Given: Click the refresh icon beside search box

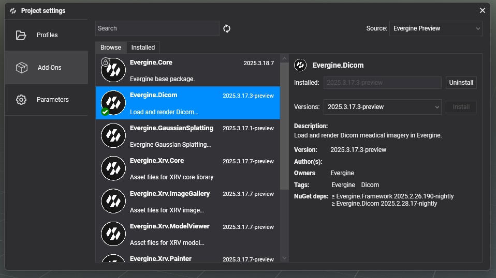Looking at the screenshot, I should (227, 28).
